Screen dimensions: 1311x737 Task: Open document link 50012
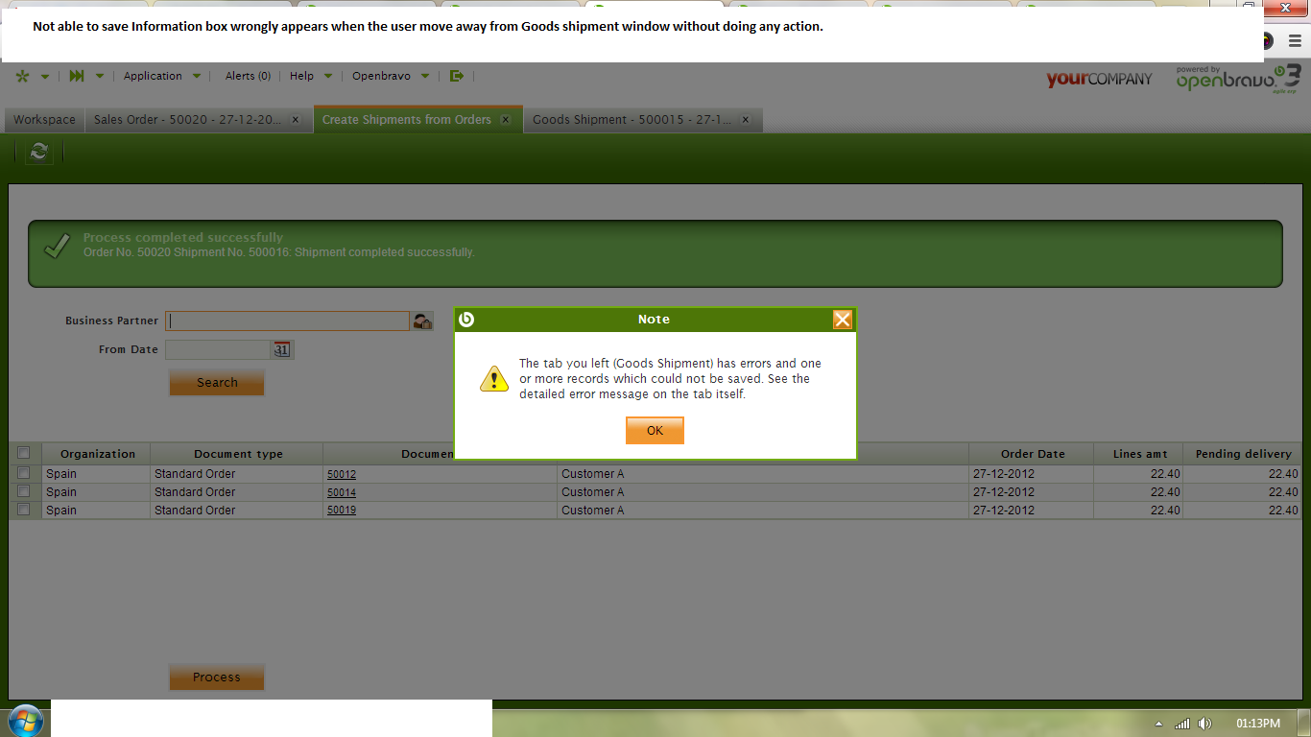342,474
